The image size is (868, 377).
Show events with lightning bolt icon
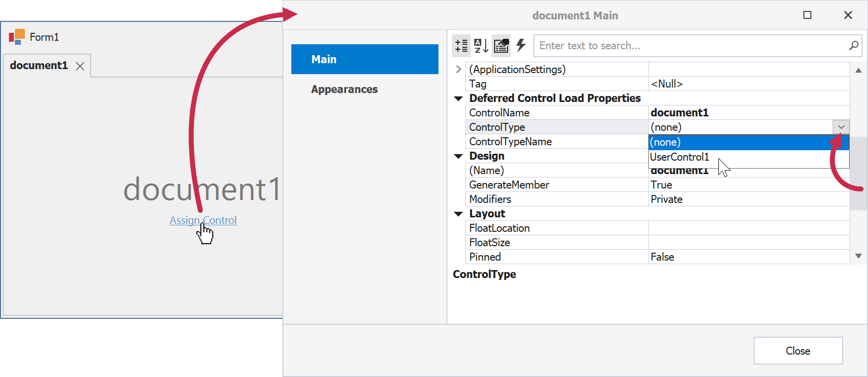(x=521, y=46)
